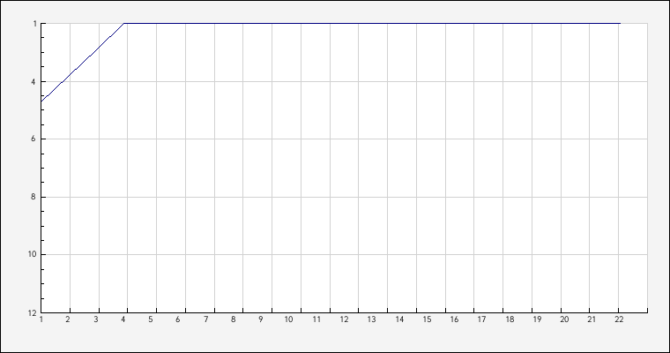Click x-axis label 5

click(x=151, y=319)
